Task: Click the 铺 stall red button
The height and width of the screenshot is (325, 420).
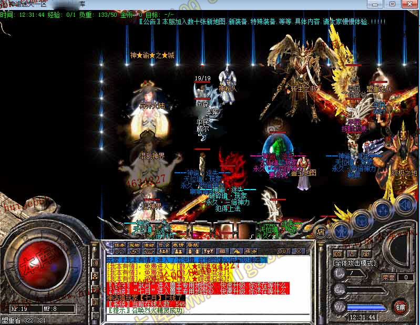Action: coord(400,307)
